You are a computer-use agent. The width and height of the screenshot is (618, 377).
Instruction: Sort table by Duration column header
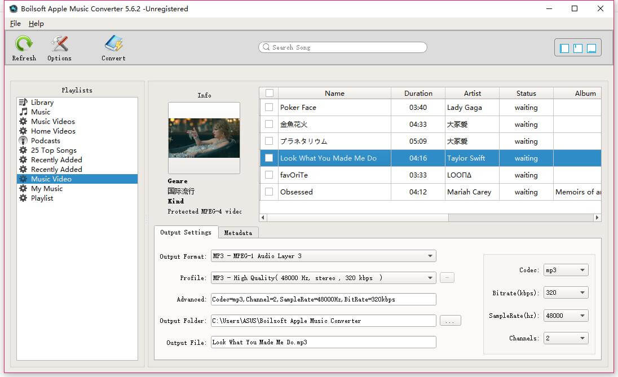pos(418,93)
